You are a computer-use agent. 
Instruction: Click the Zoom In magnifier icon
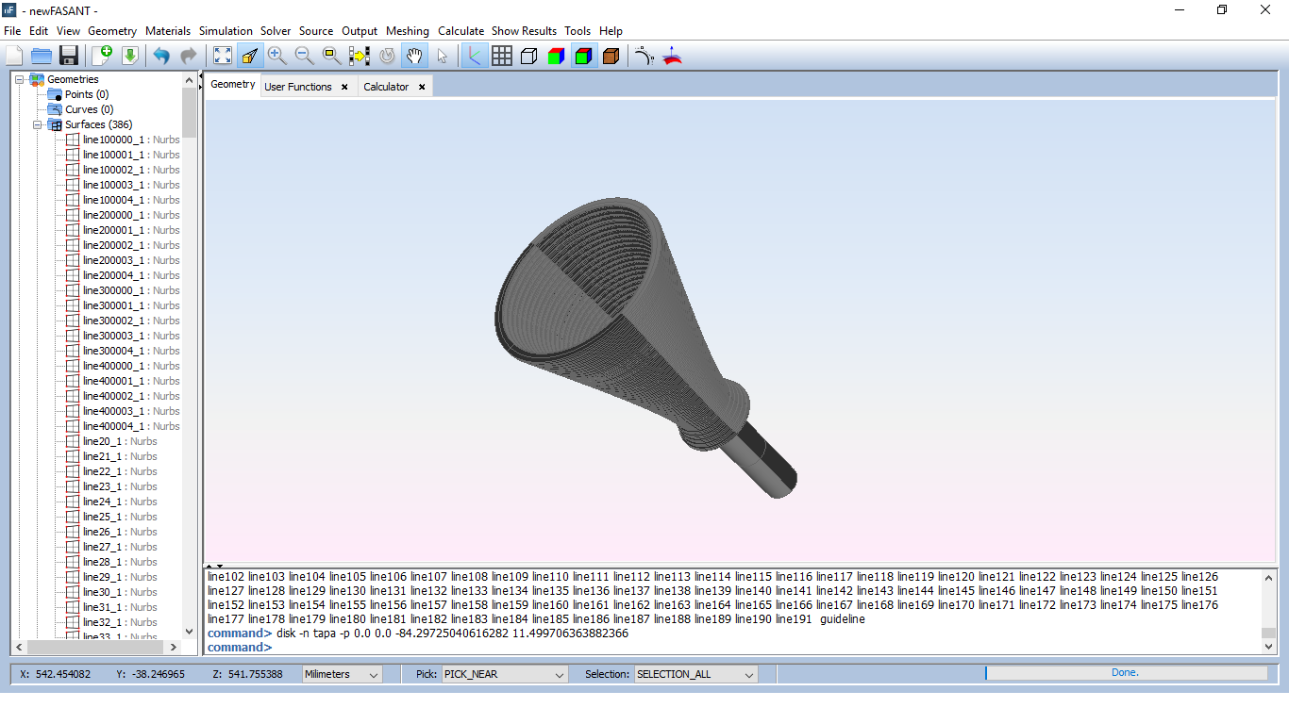[x=276, y=57]
